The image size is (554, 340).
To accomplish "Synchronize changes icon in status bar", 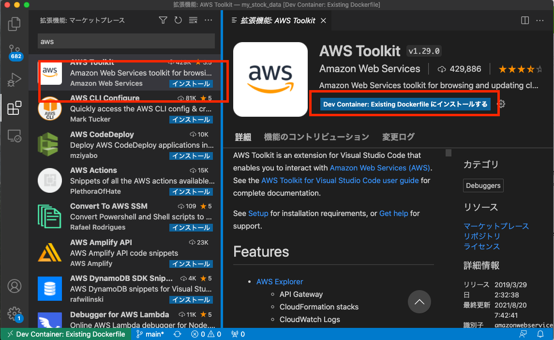I will coord(178,334).
